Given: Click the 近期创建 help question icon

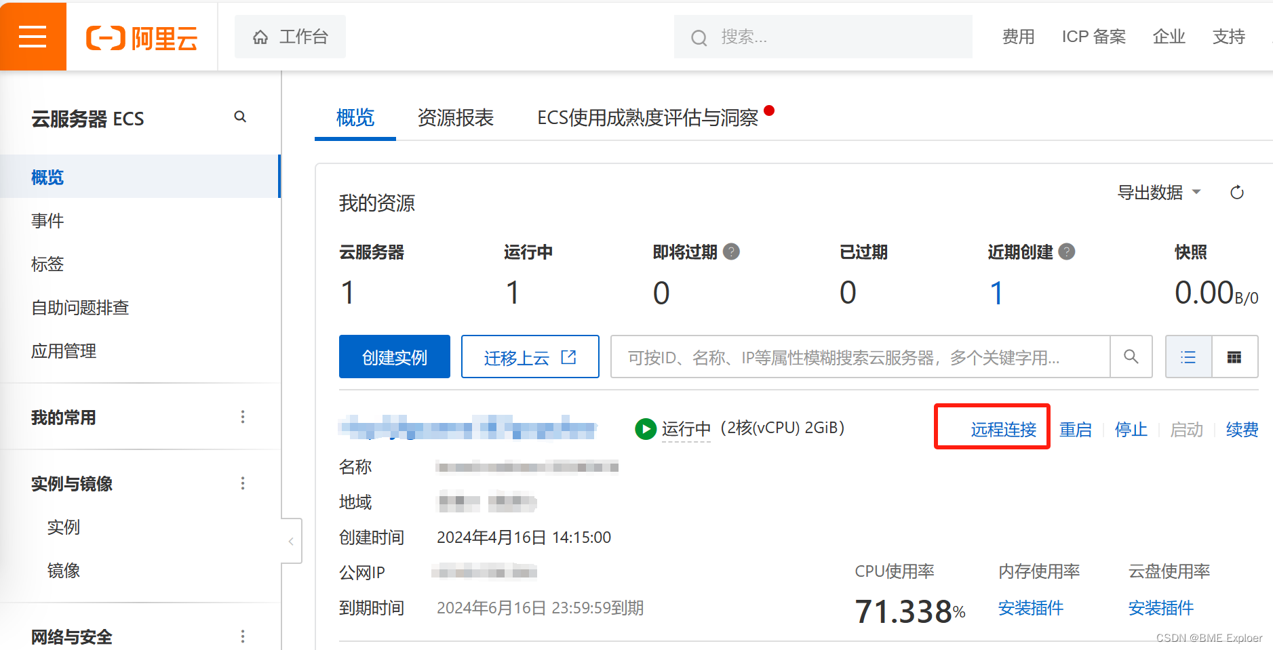Looking at the screenshot, I should [1067, 251].
